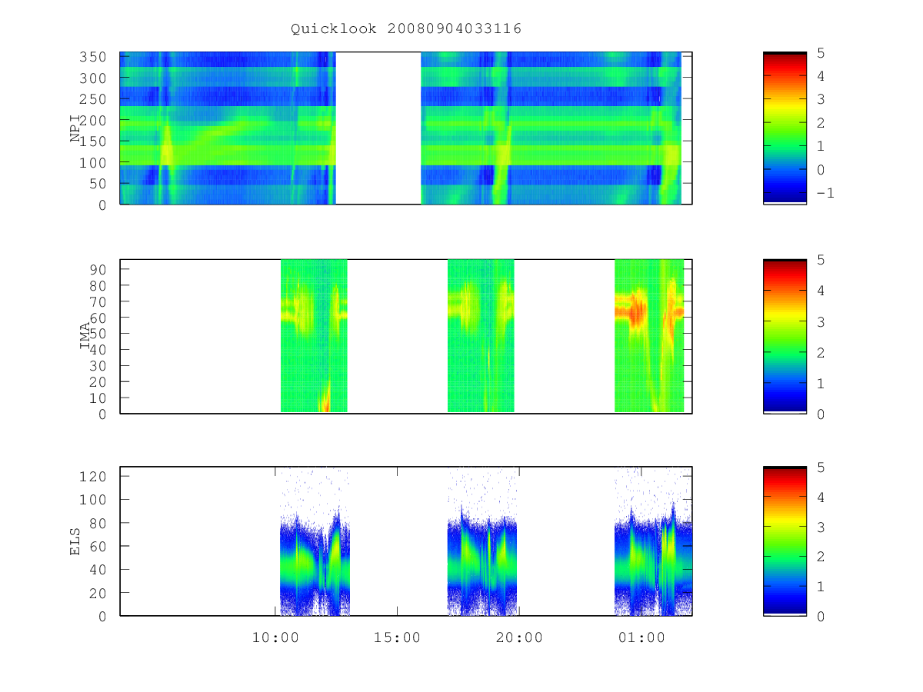
Task: Click the white data gap in NPI panel
Action: click(x=378, y=128)
